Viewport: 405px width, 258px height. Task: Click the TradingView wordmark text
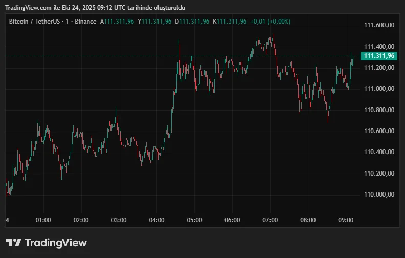click(x=56, y=243)
